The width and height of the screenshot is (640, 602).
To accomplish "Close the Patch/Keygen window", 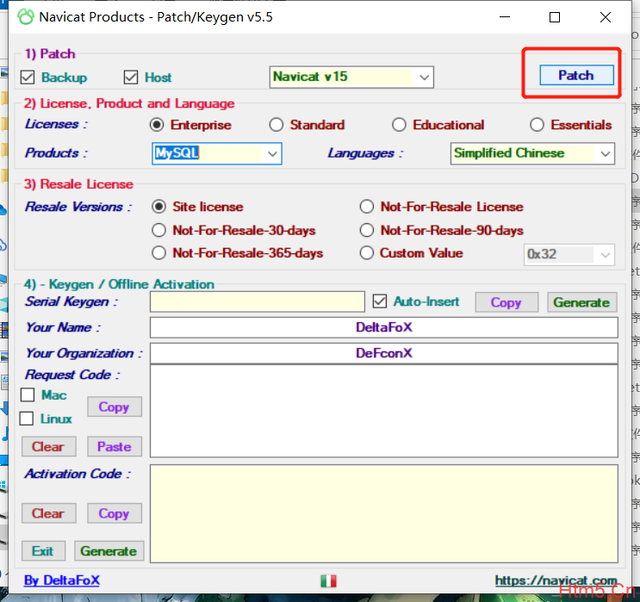I will coord(606,16).
